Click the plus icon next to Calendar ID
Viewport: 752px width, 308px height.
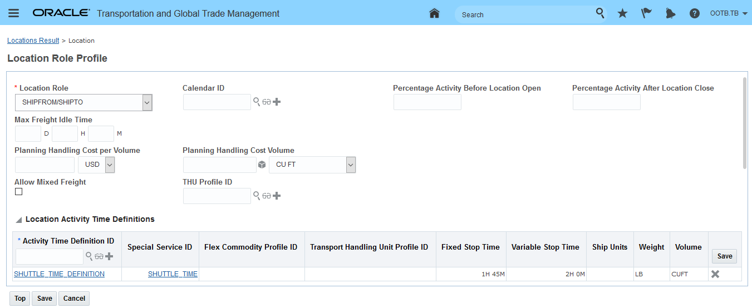pos(277,102)
